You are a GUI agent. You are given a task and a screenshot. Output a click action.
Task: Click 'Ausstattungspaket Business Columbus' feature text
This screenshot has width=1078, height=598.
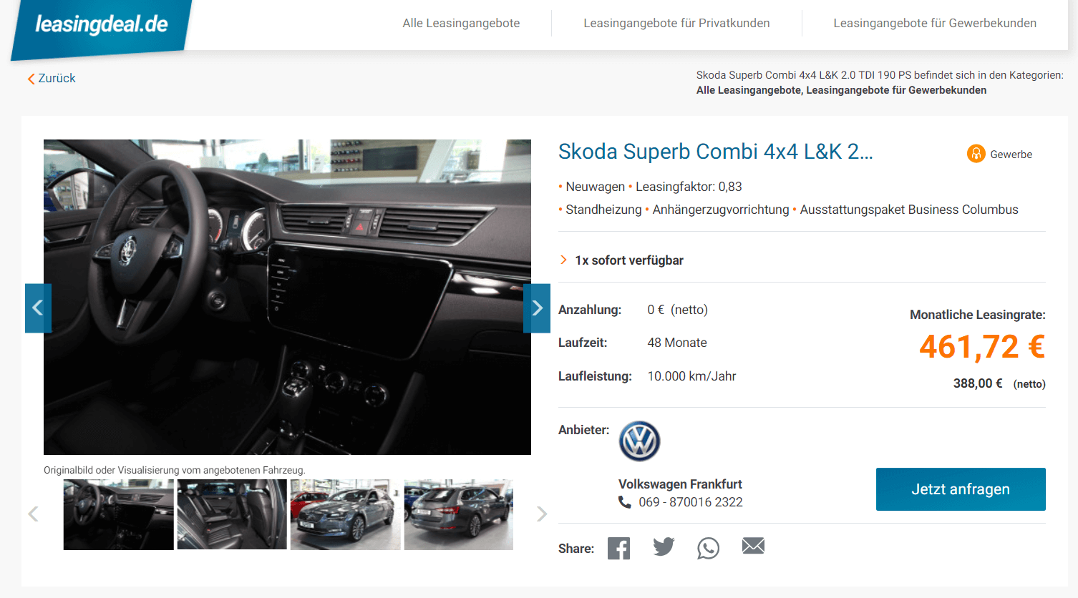coord(909,210)
